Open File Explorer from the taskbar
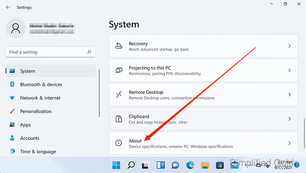The height and width of the screenshot is (173, 306). click(x=205, y=165)
